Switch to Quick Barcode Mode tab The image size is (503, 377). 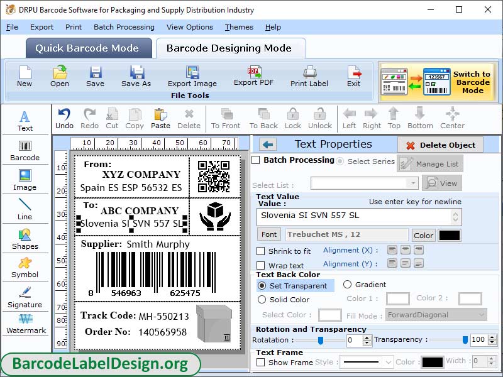[89, 48]
